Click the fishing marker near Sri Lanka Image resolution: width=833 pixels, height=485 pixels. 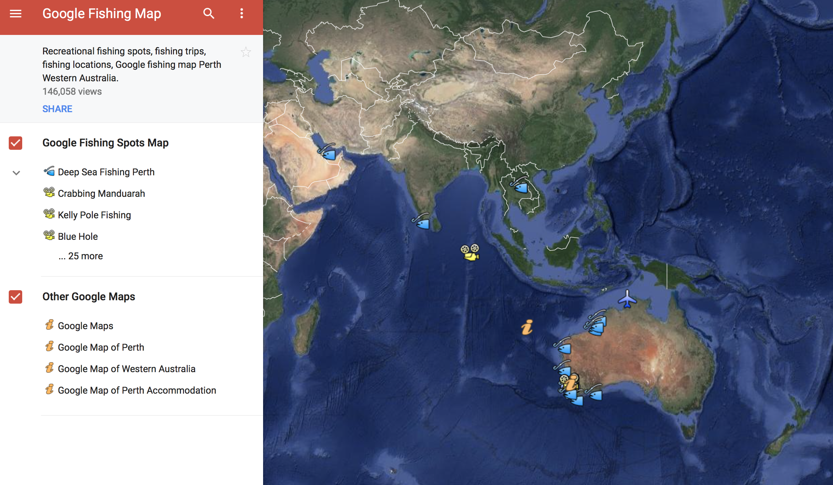(x=421, y=221)
